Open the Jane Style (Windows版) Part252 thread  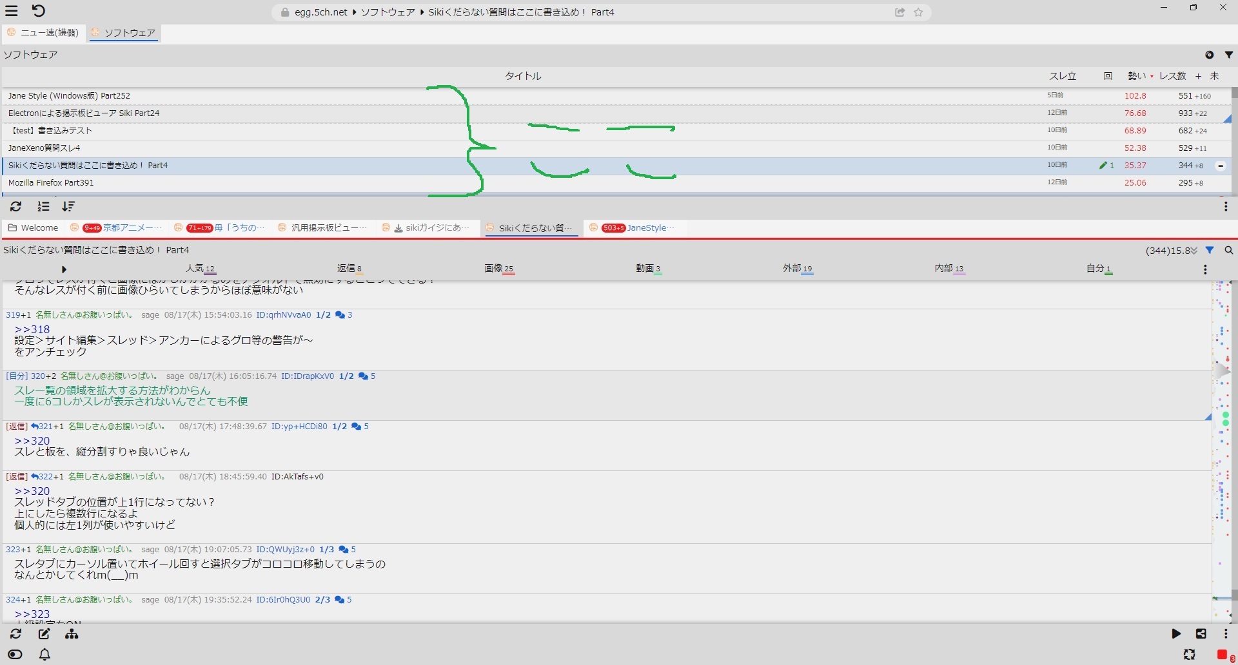[616, 96]
